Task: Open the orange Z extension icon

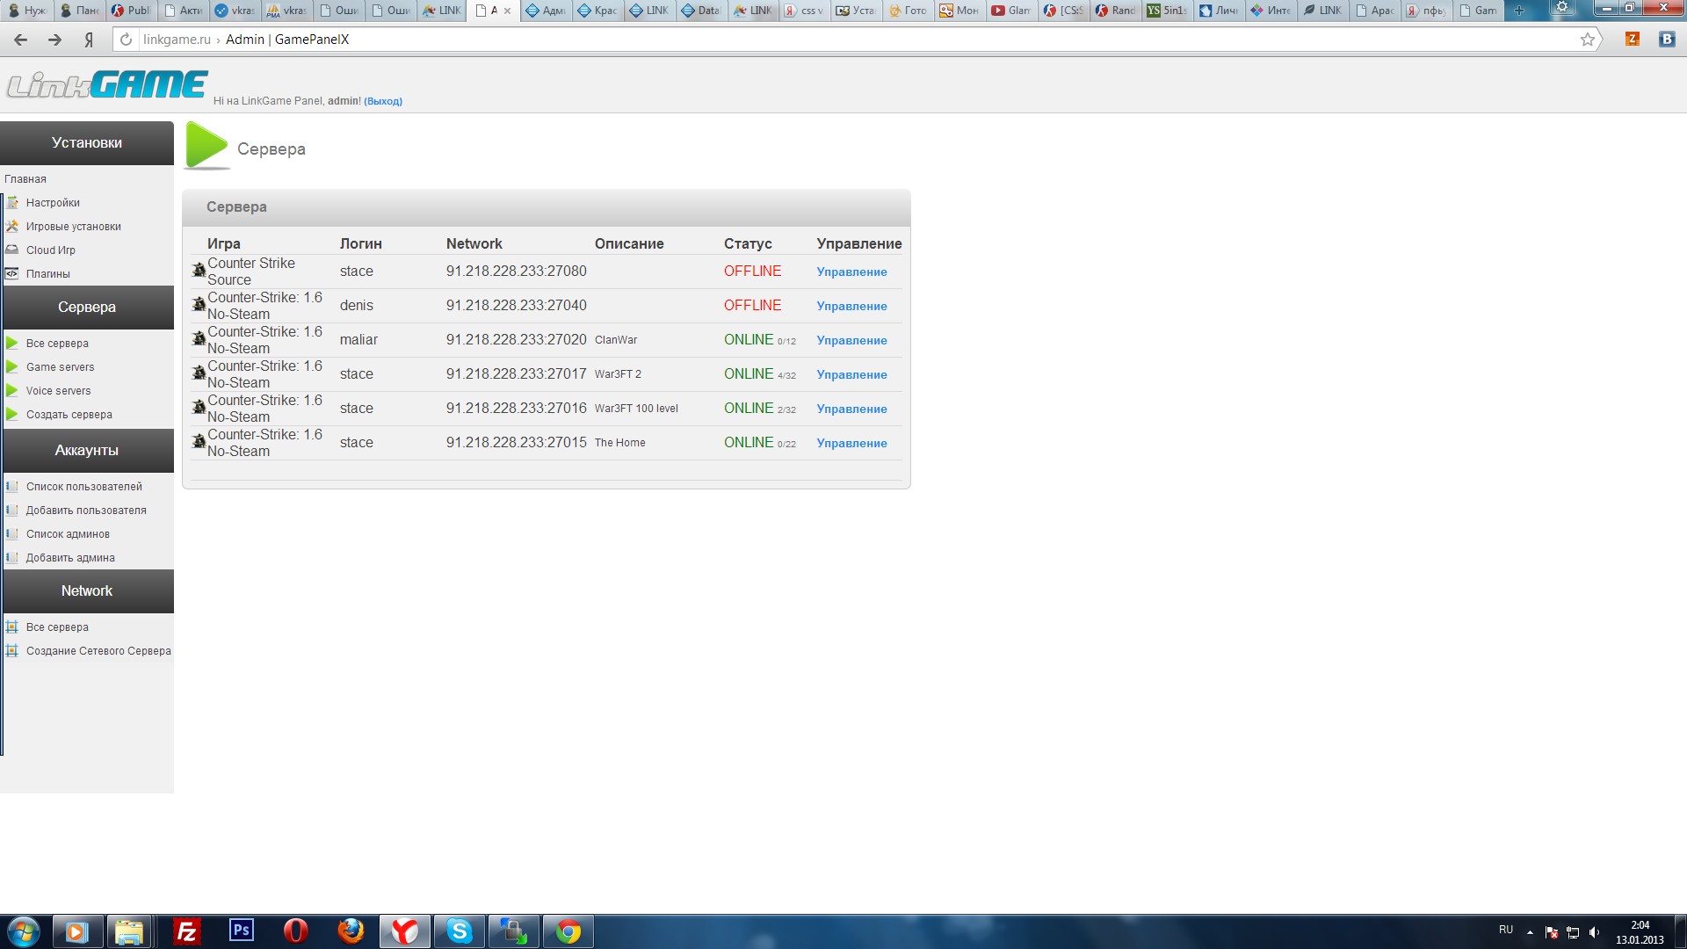Action: 1633,39
